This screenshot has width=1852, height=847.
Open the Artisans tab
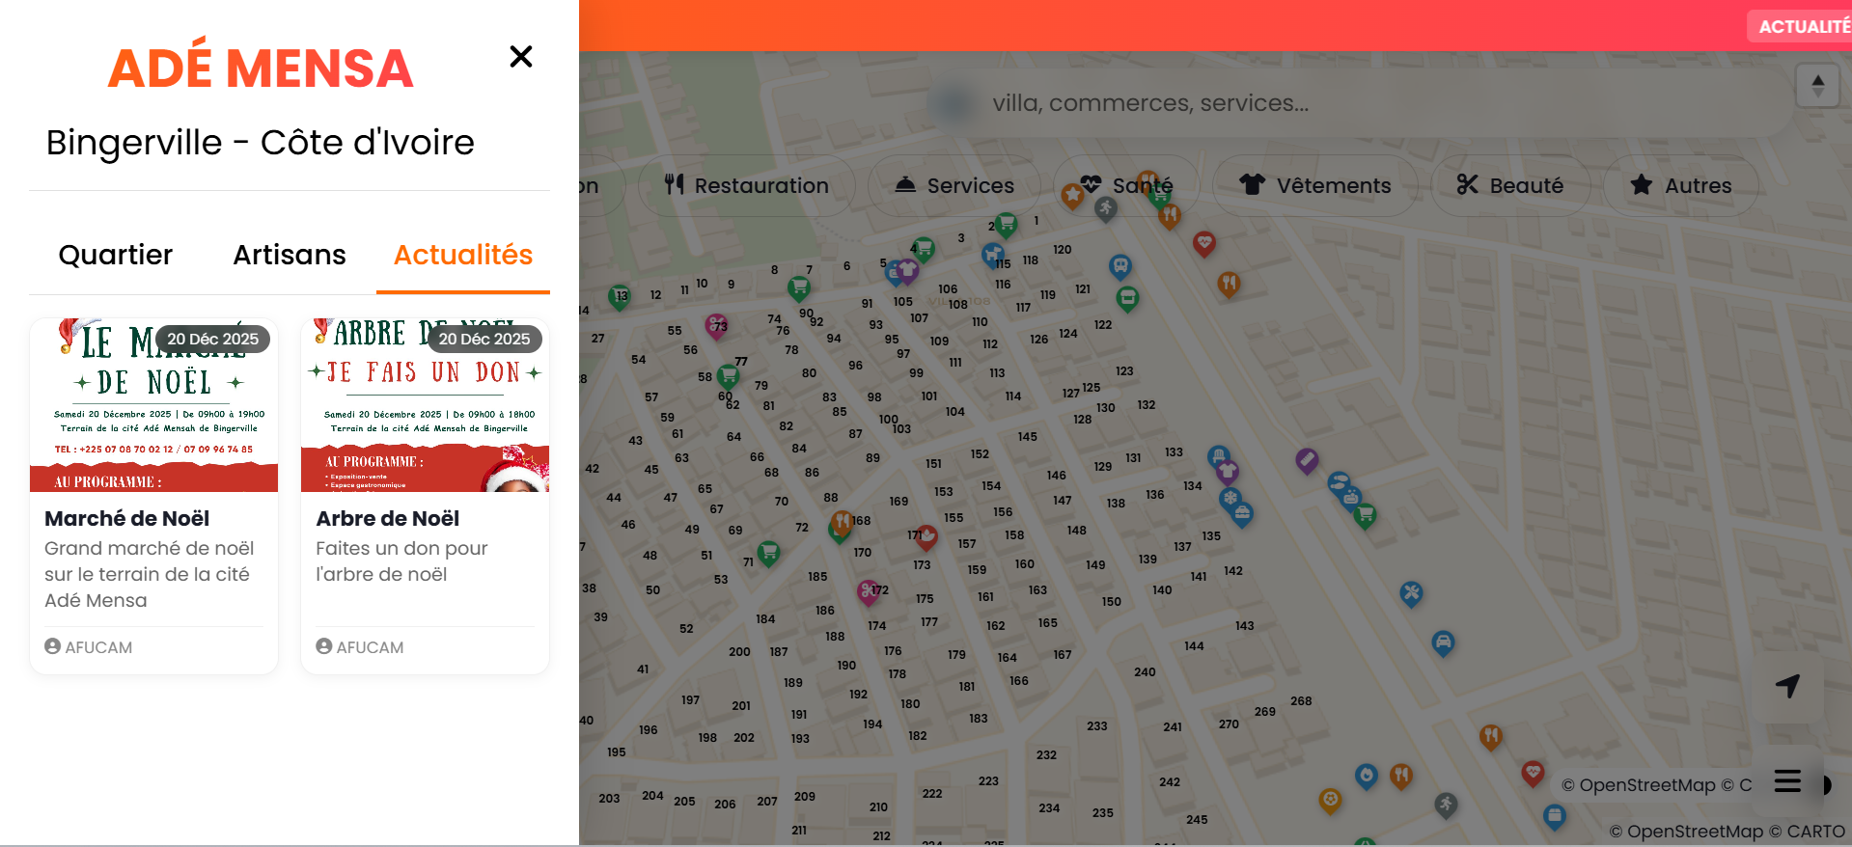pos(290,255)
